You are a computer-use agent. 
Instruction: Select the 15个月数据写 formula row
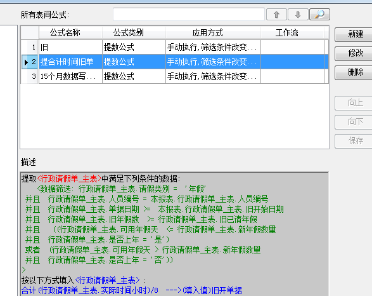pyautogui.click(x=175, y=76)
